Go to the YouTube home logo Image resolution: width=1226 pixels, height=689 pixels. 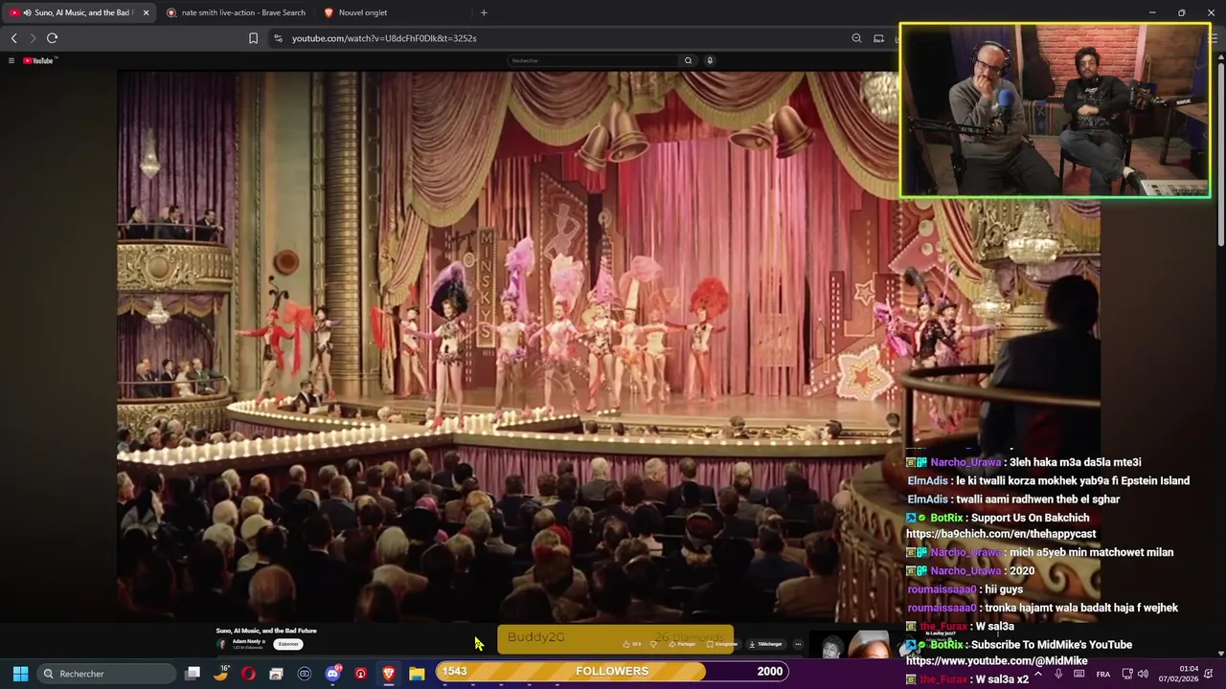click(40, 60)
